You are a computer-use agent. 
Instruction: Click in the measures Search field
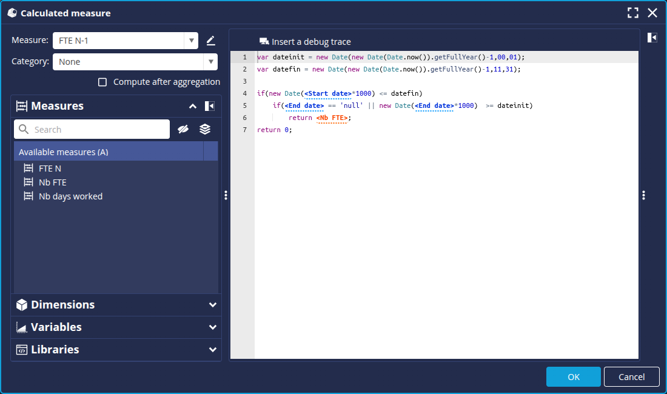pos(97,129)
